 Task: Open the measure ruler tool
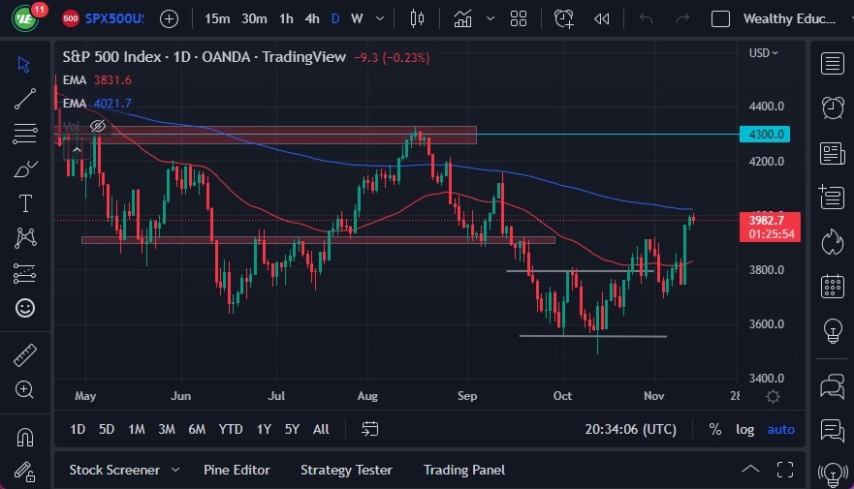point(25,355)
